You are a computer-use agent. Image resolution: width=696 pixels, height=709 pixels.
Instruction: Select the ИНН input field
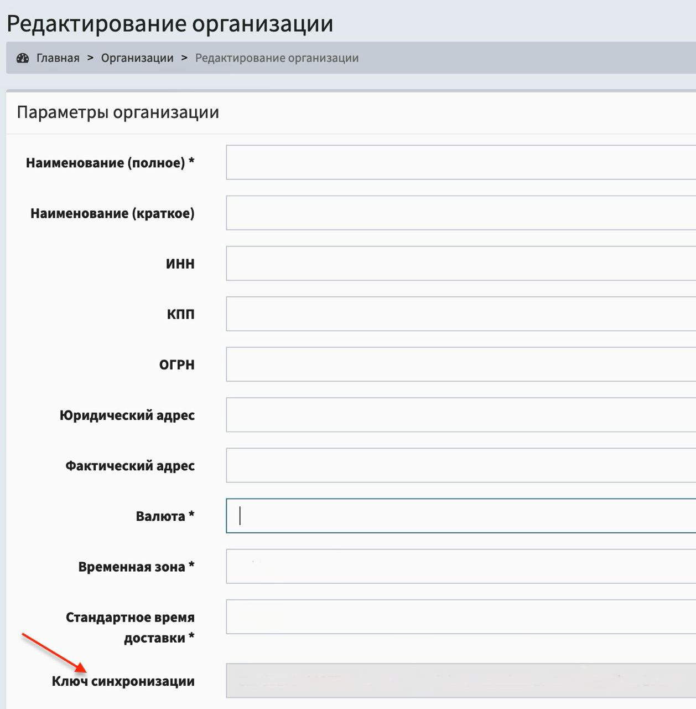pyautogui.click(x=460, y=263)
